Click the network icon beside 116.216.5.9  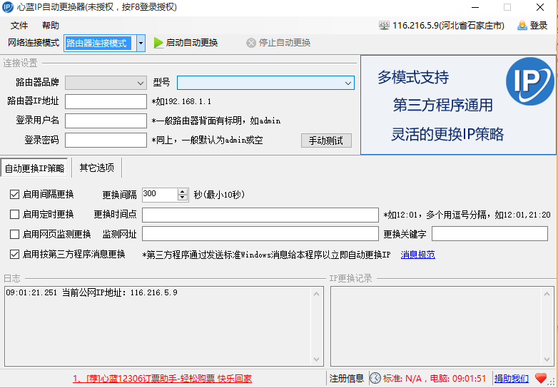[x=384, y=26]
